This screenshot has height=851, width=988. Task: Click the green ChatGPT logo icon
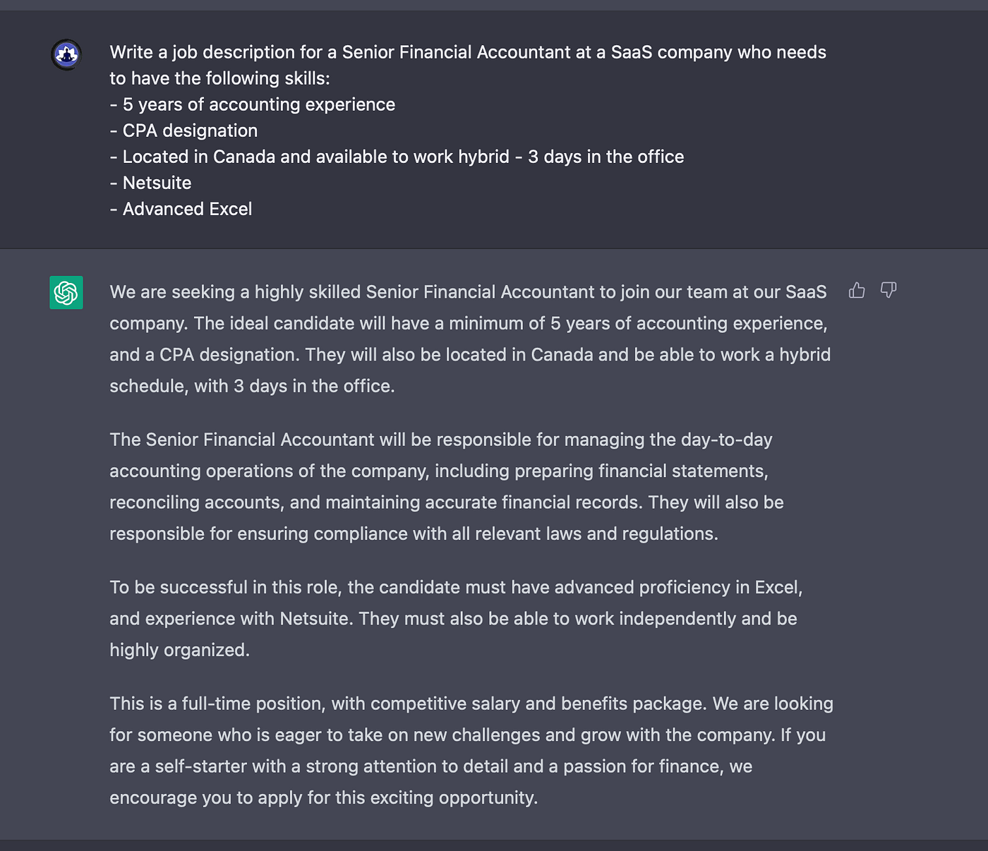66,292
